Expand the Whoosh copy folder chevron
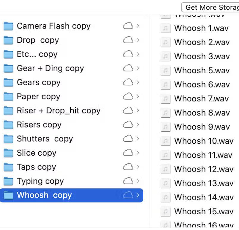The image size is (239, 230). pyautogui.click(x=138, y=195)
